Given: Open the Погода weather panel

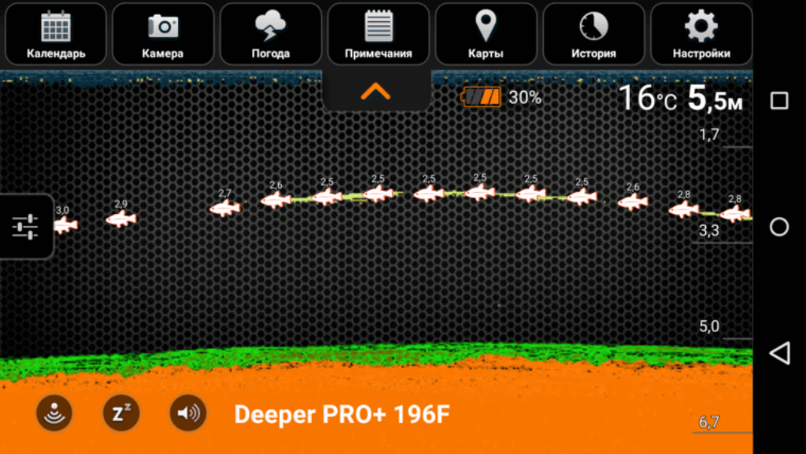Looking at the screenshot, I should pos(271,34).
